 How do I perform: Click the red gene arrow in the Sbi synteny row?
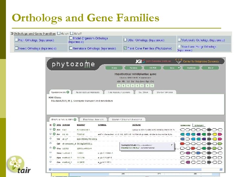pos(182,144)
